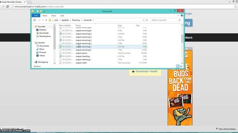Refresh the .minecraft folder view
Screen dimensions: 238x133
tap(147, 20)
